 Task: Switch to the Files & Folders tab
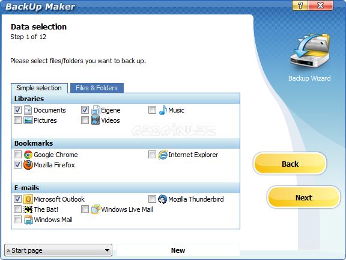[x=97, y=88]
